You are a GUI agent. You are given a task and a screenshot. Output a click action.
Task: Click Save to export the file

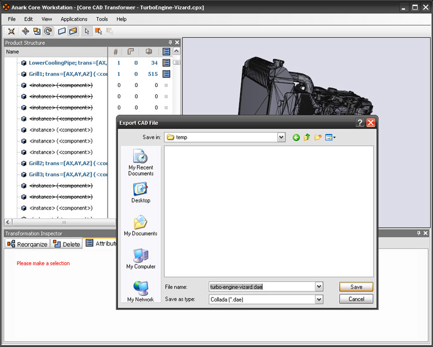point(356,287)
